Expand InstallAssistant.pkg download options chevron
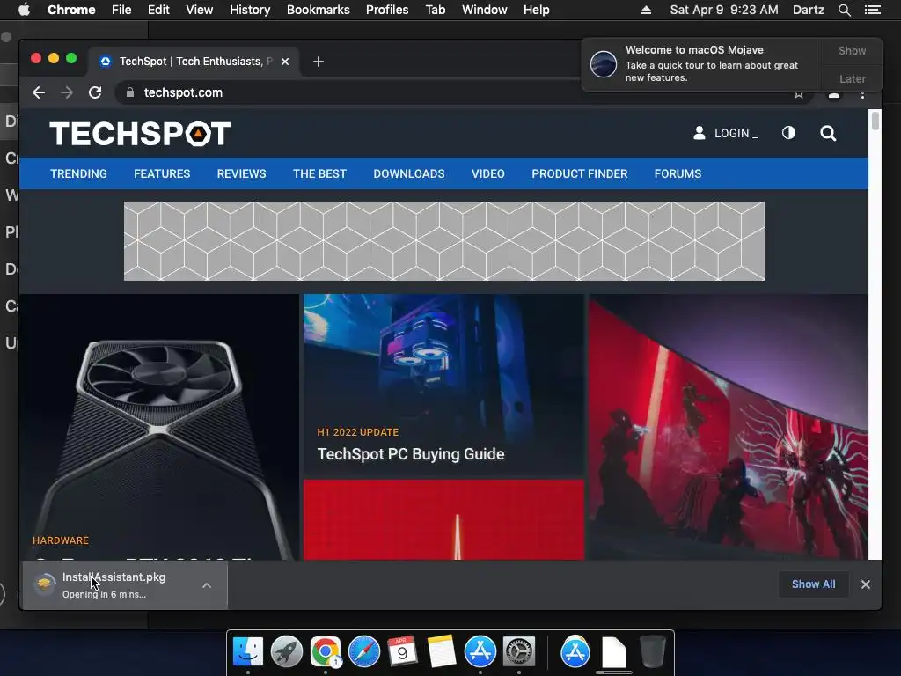 [207, 585]
